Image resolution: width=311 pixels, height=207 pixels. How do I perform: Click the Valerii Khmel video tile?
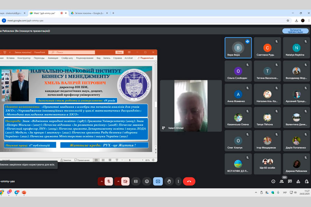click(x=191, y=106)
